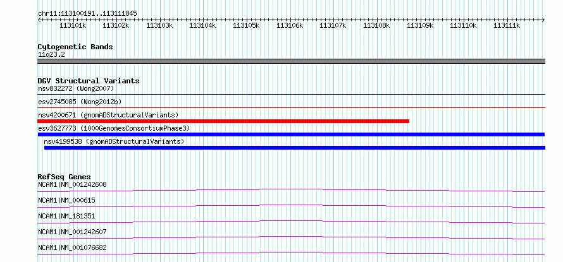Click the 113106k ruler tick label
This screenshot has width=563, height=262.
point(289,25)
